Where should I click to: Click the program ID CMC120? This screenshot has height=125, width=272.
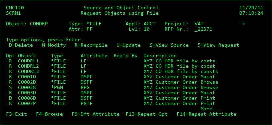[x=15, y=8]
